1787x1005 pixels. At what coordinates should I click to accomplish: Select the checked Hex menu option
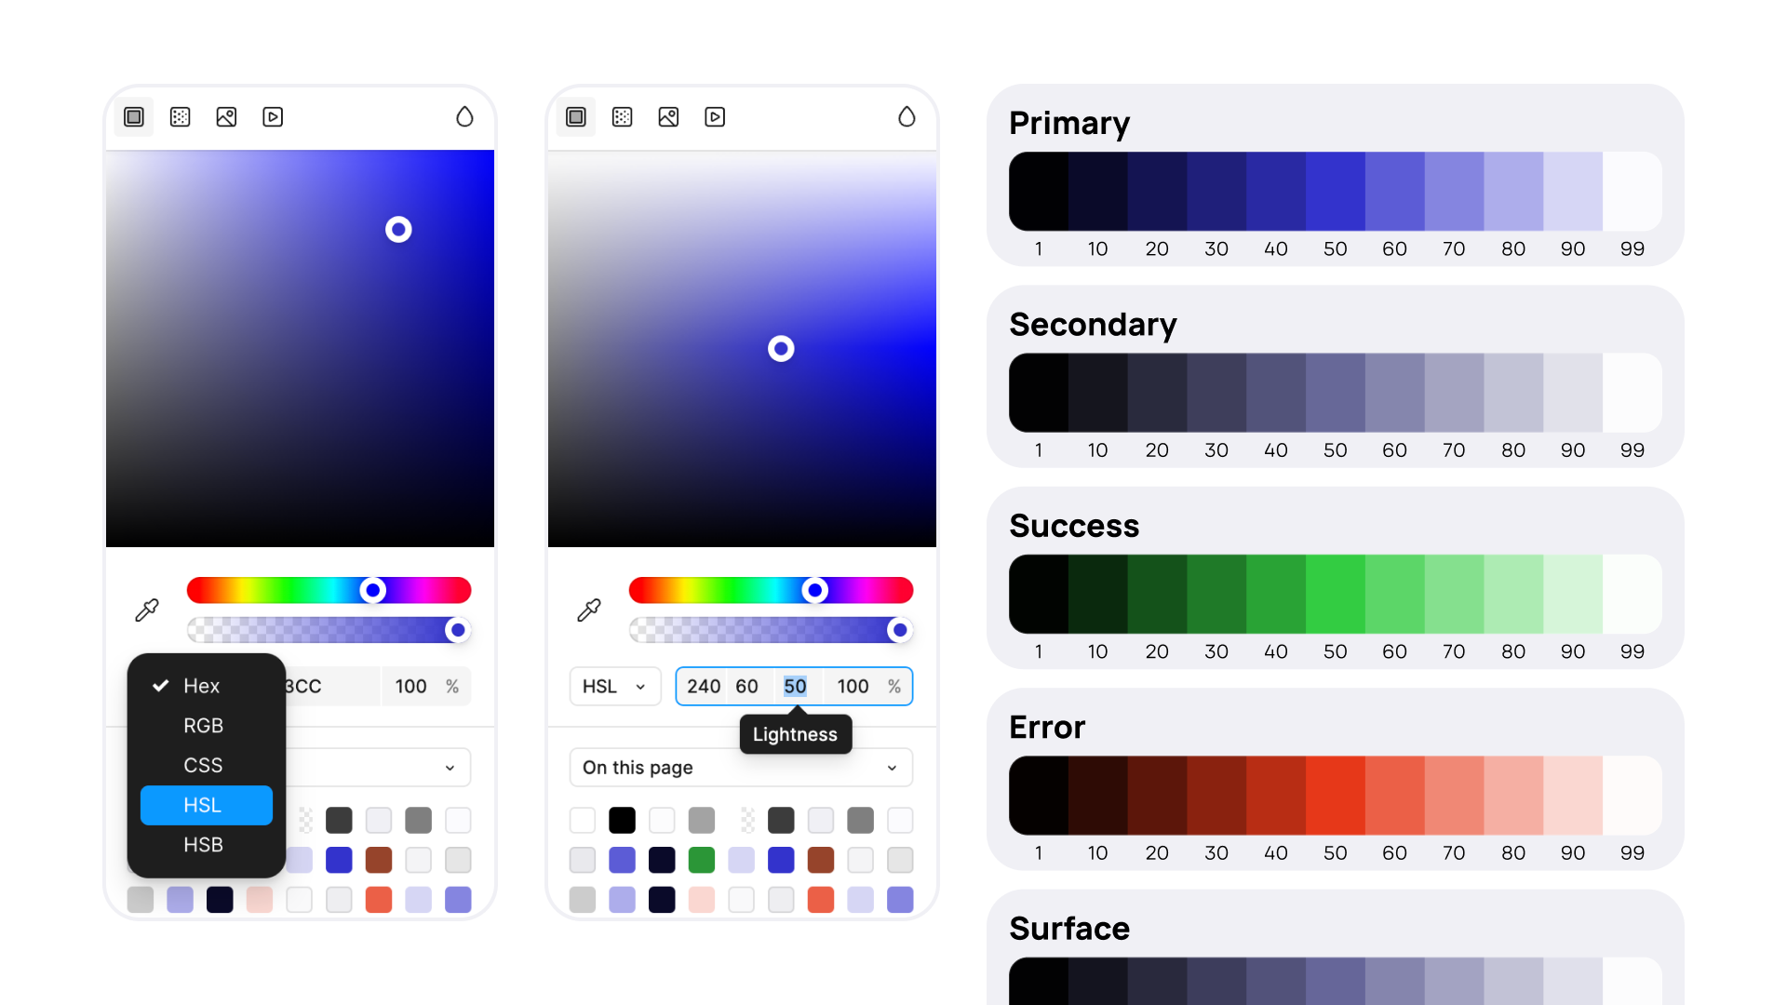202,686
